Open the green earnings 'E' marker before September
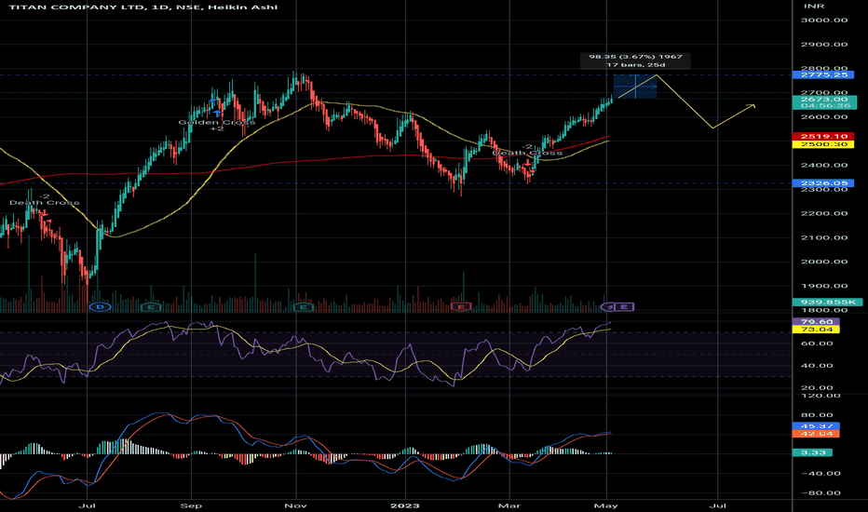868x512 pixels. click(151, 306)
